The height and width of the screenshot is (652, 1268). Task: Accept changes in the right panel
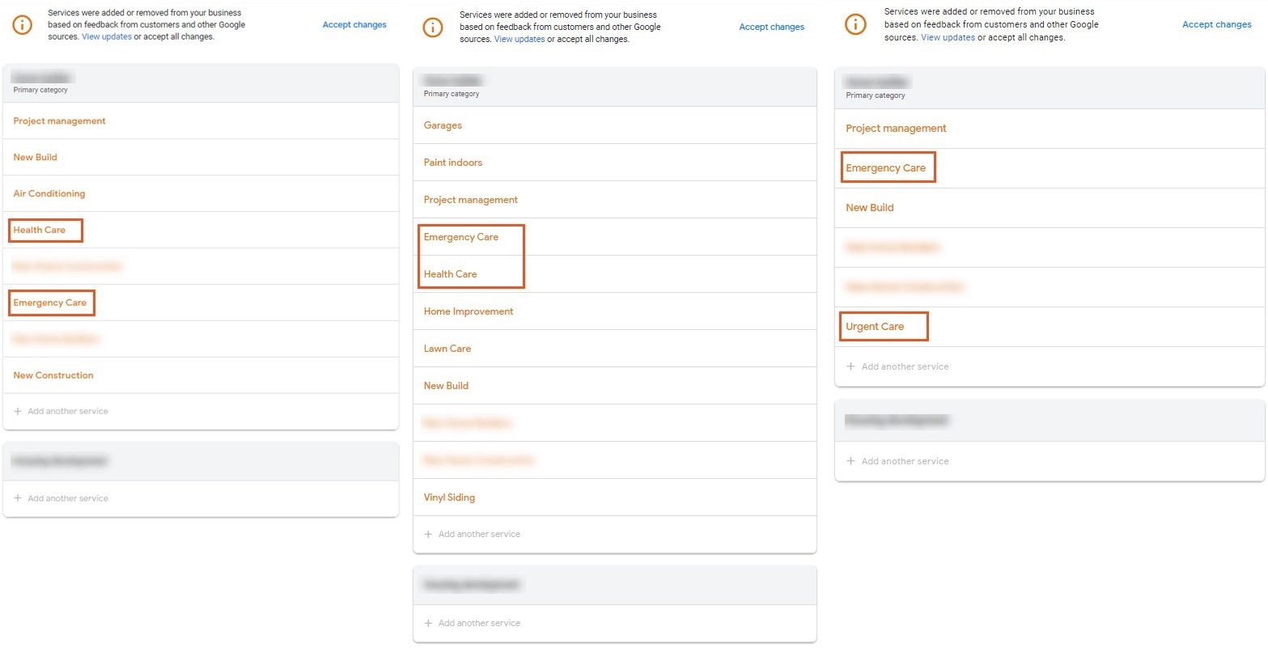(1216, 25)
